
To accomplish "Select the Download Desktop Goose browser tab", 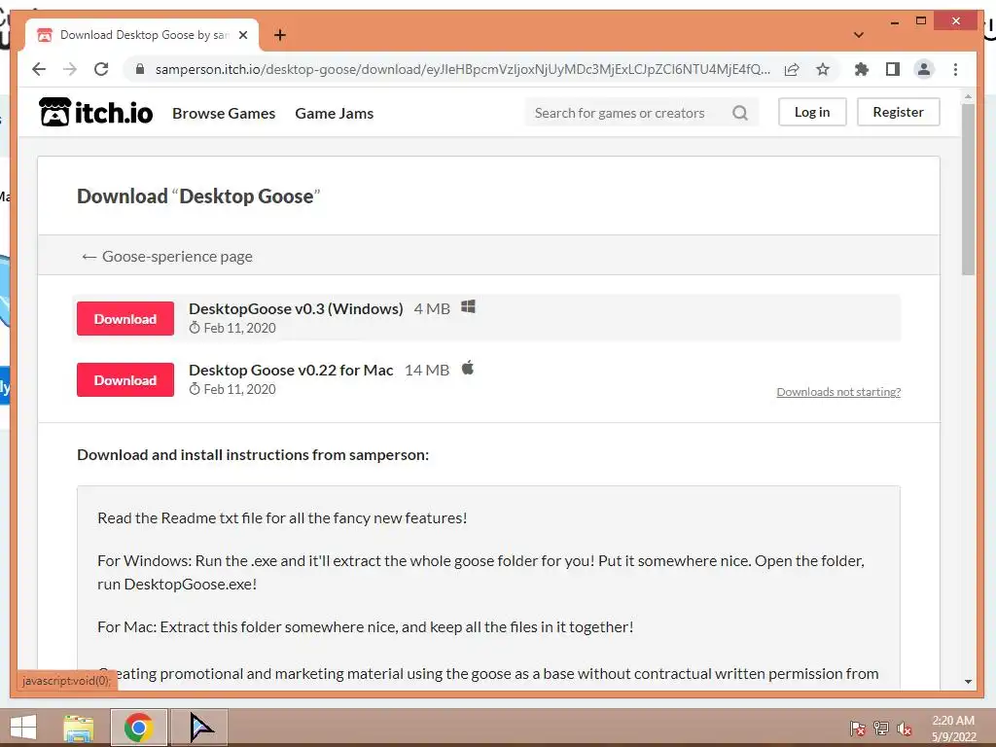I will (143, 35).
